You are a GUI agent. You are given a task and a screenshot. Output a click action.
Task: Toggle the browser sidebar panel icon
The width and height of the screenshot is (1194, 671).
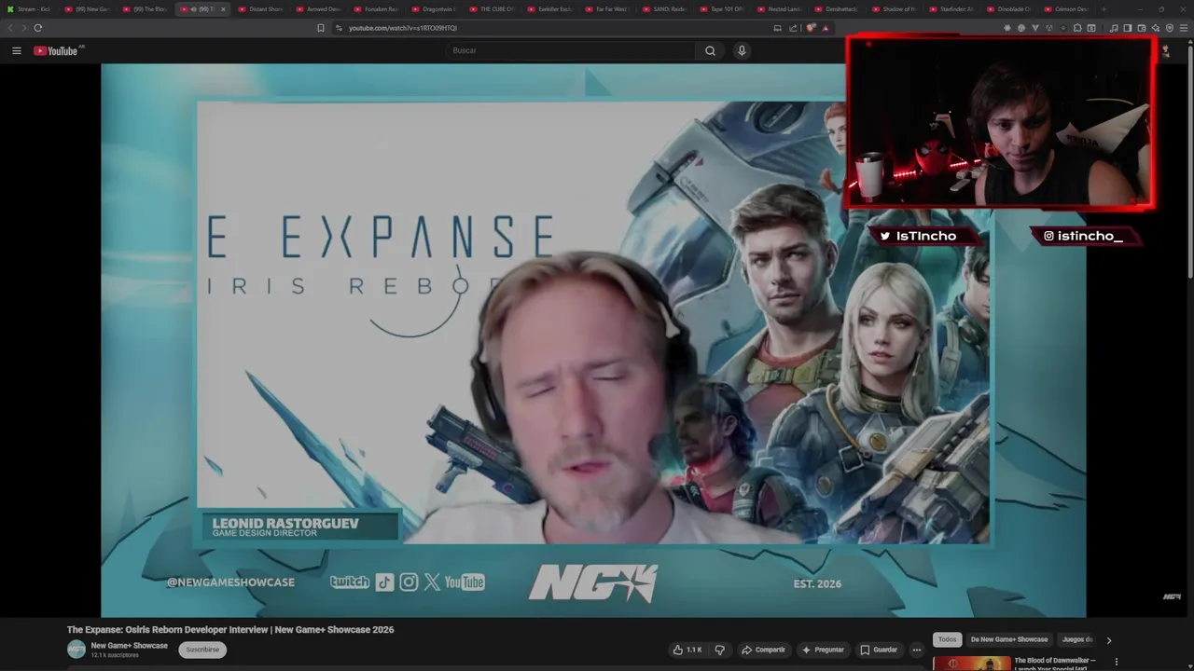click(x=1127, y=28)
